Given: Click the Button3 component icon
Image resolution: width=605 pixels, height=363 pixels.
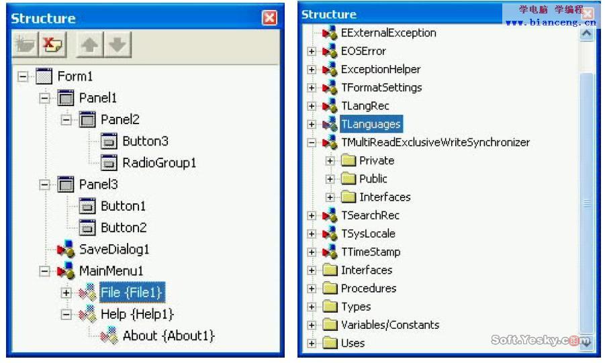Looking at the screenshot, I should (109, 141).
